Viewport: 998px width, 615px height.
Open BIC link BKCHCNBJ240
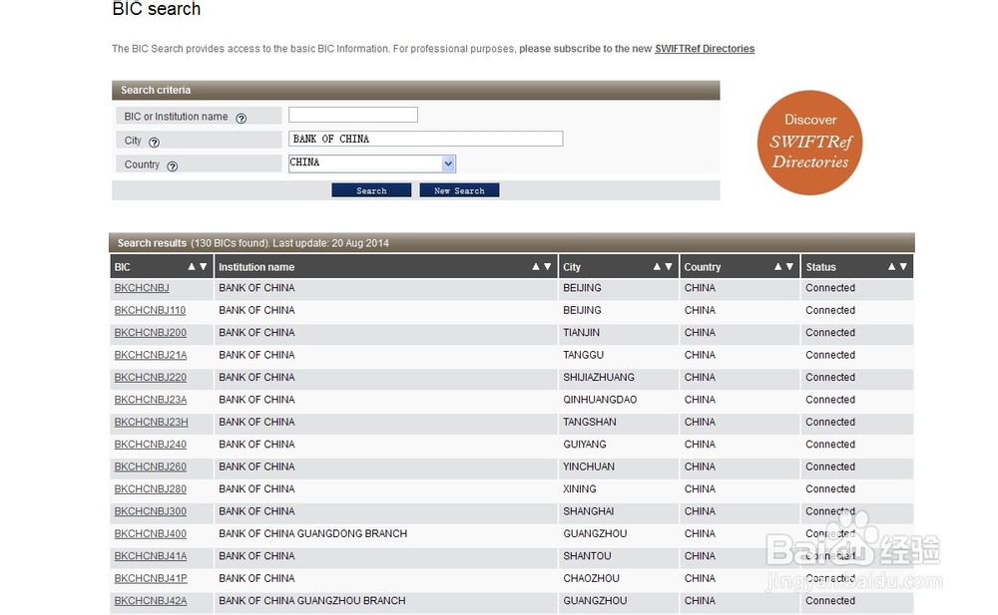click(151, 444)
